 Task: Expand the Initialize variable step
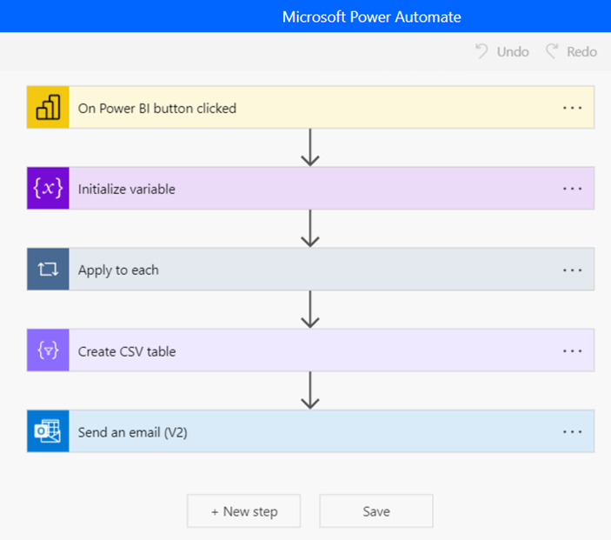pos(310,189)
